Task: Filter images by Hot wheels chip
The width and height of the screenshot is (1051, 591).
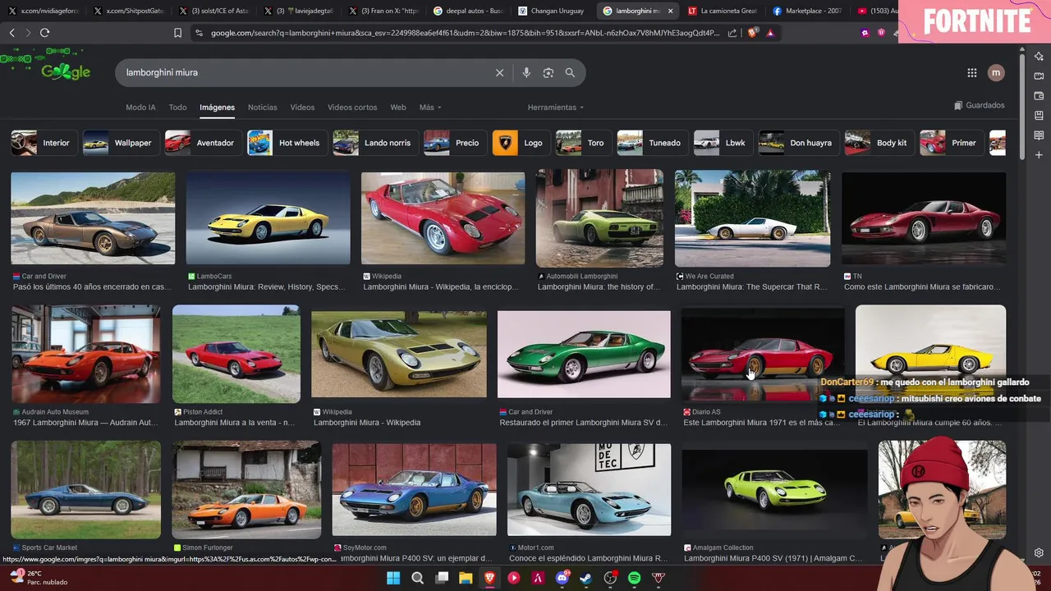Action: pos(286,143)
